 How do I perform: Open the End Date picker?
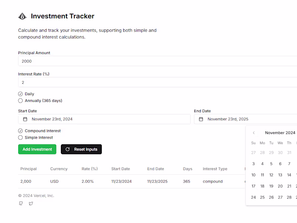click(x=245, y=119)
